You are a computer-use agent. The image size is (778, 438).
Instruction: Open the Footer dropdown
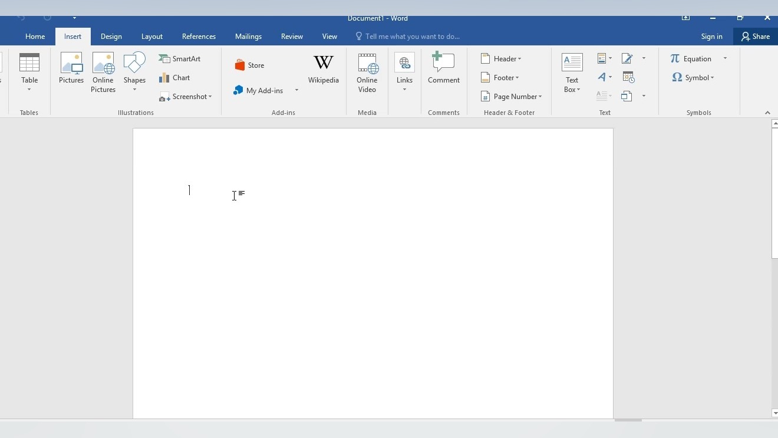(x=500, y=78)
